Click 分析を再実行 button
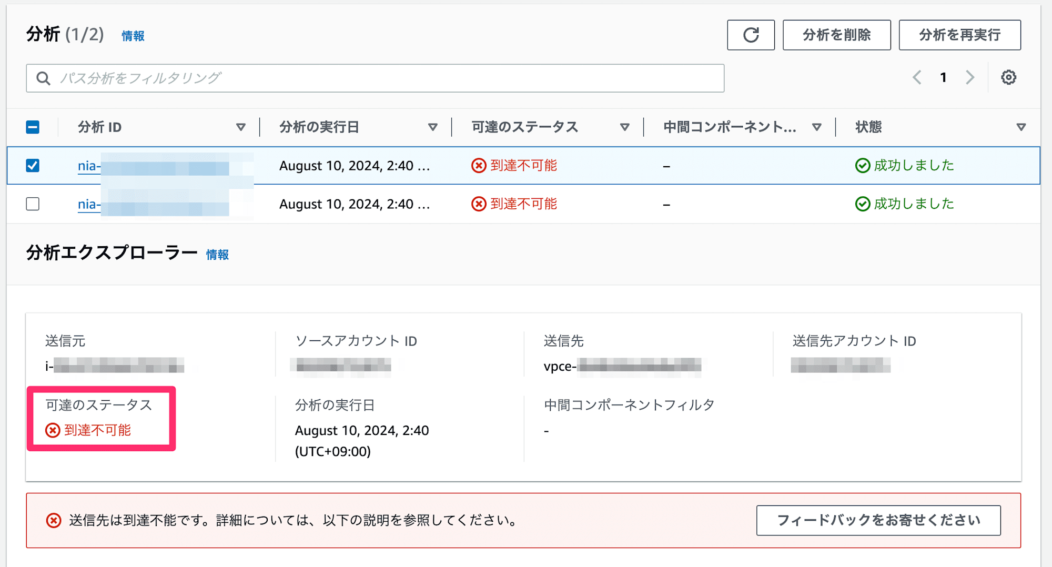This screenshot has height=567, width=1052. click(959, 35)
